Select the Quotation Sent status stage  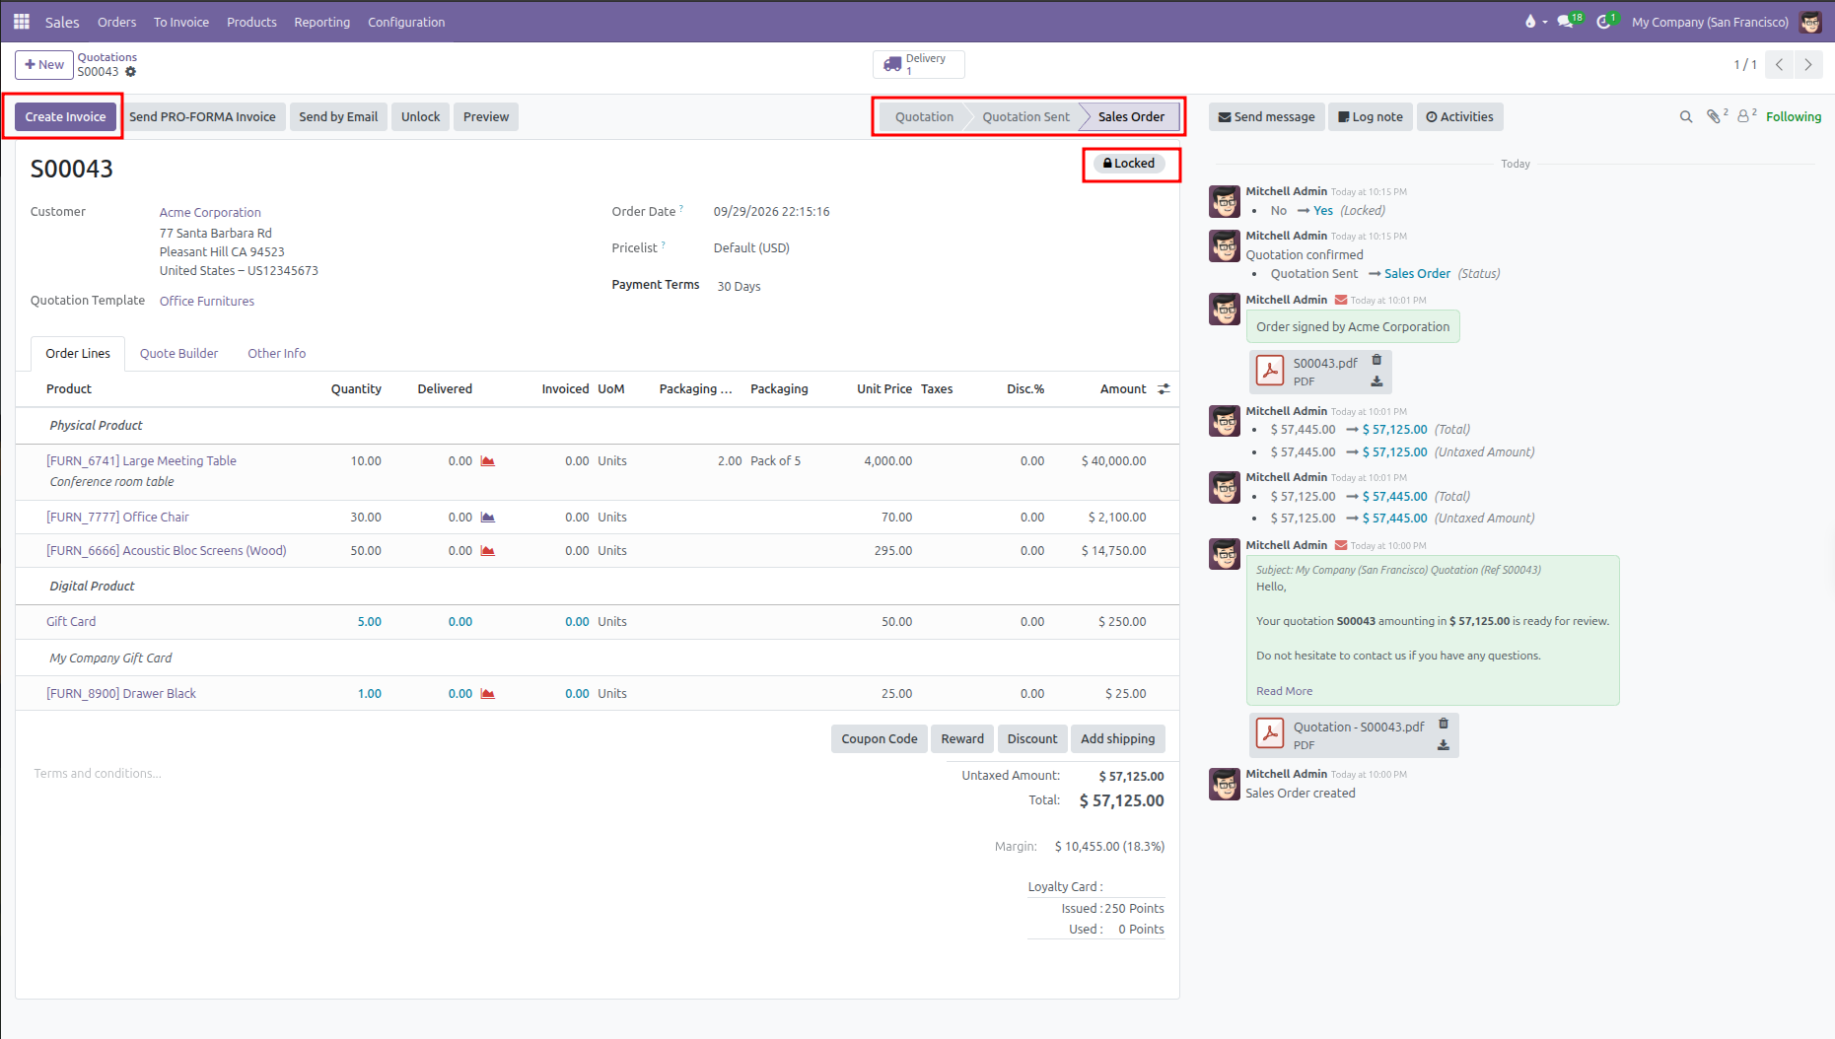[x=1025, y=117]
